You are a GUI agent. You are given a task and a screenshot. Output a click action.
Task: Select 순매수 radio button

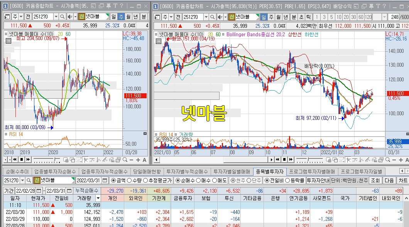pyautogui.click(x=178, y=180)
